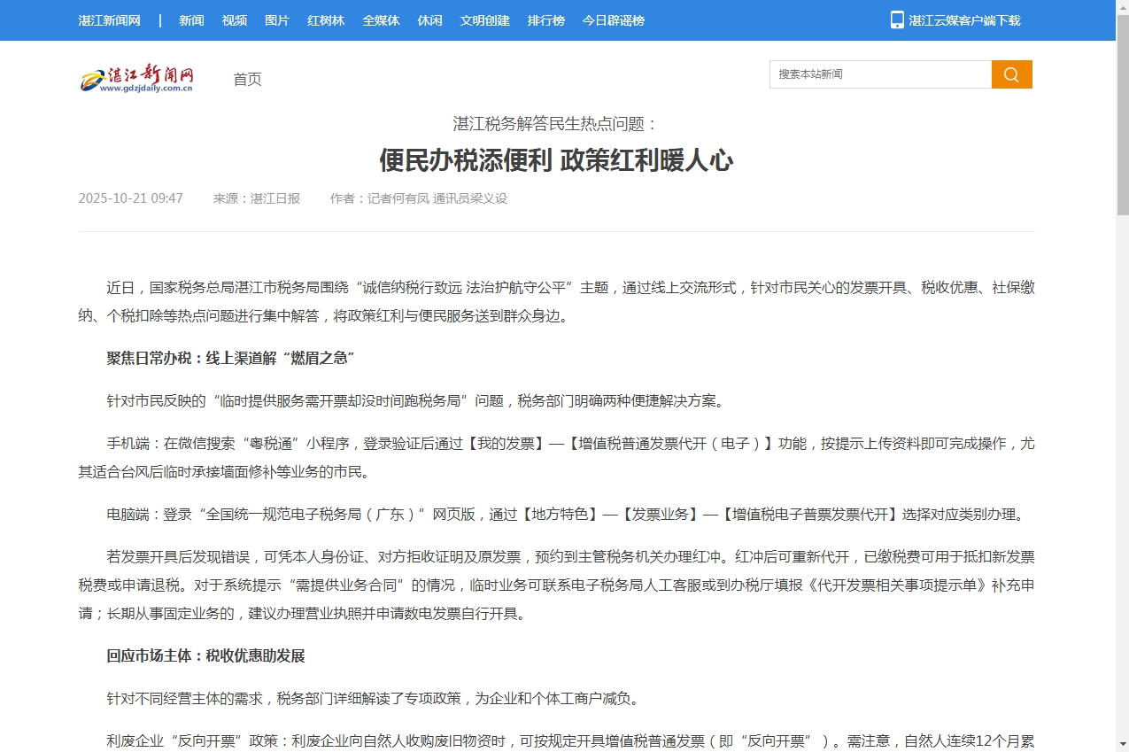Click the mobile phone download icon

coord(897,19)
